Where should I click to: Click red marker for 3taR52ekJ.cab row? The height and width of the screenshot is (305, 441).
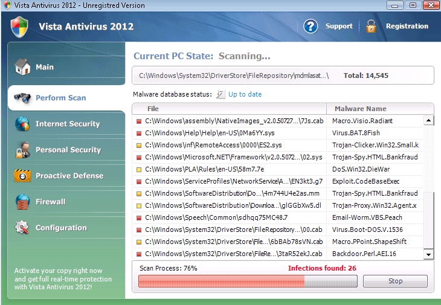click(139, 254)
